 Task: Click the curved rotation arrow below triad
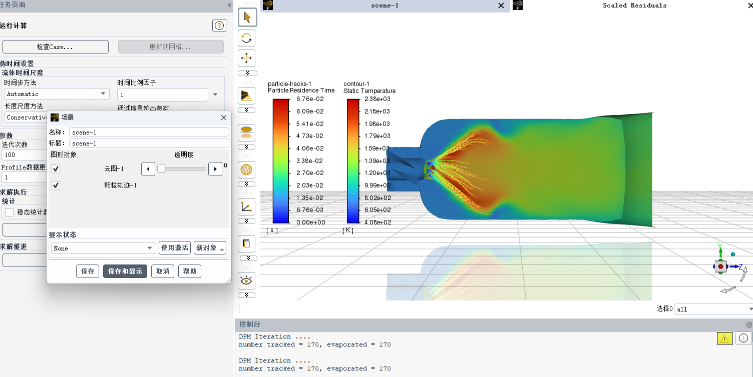728,290
